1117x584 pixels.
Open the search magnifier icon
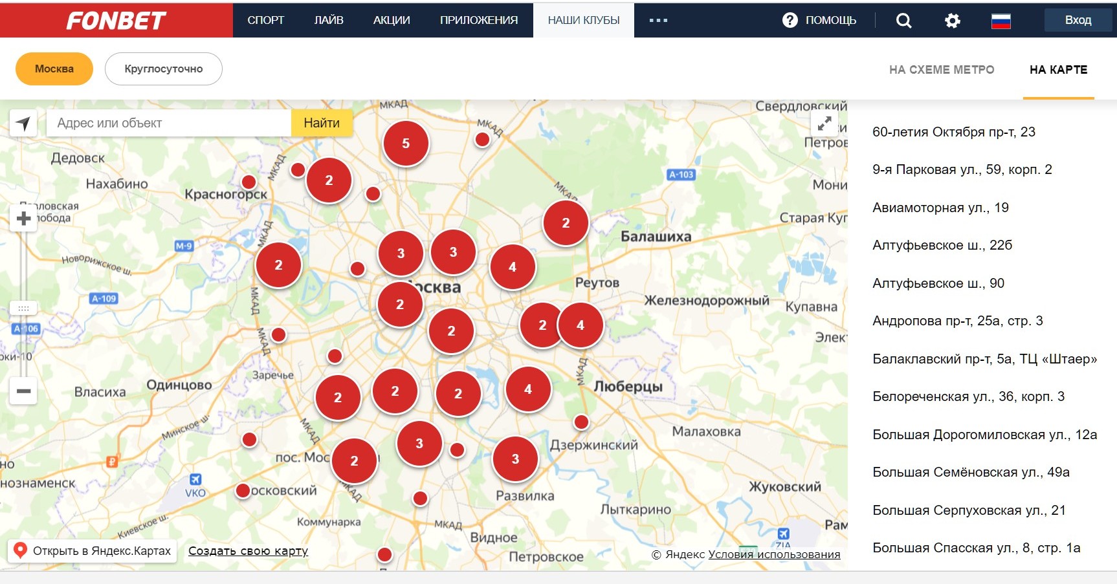click(x=903, y=21)
